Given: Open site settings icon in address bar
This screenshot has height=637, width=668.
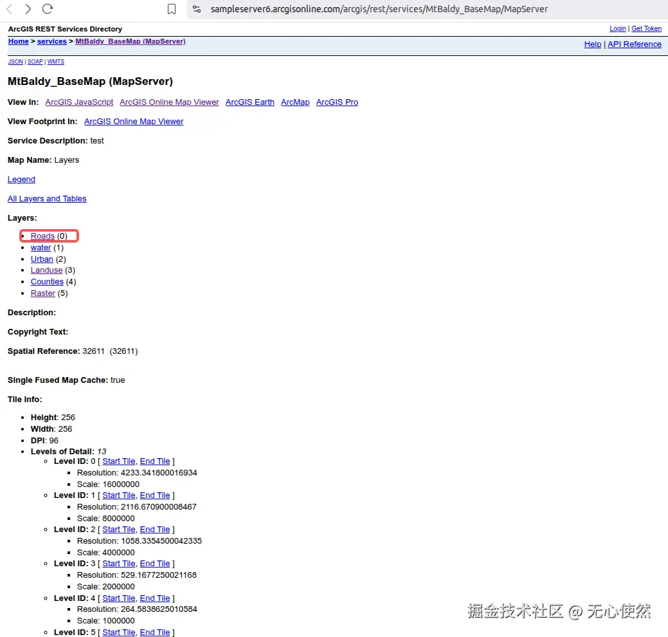Looking at the screenshot, I should 196,9.
